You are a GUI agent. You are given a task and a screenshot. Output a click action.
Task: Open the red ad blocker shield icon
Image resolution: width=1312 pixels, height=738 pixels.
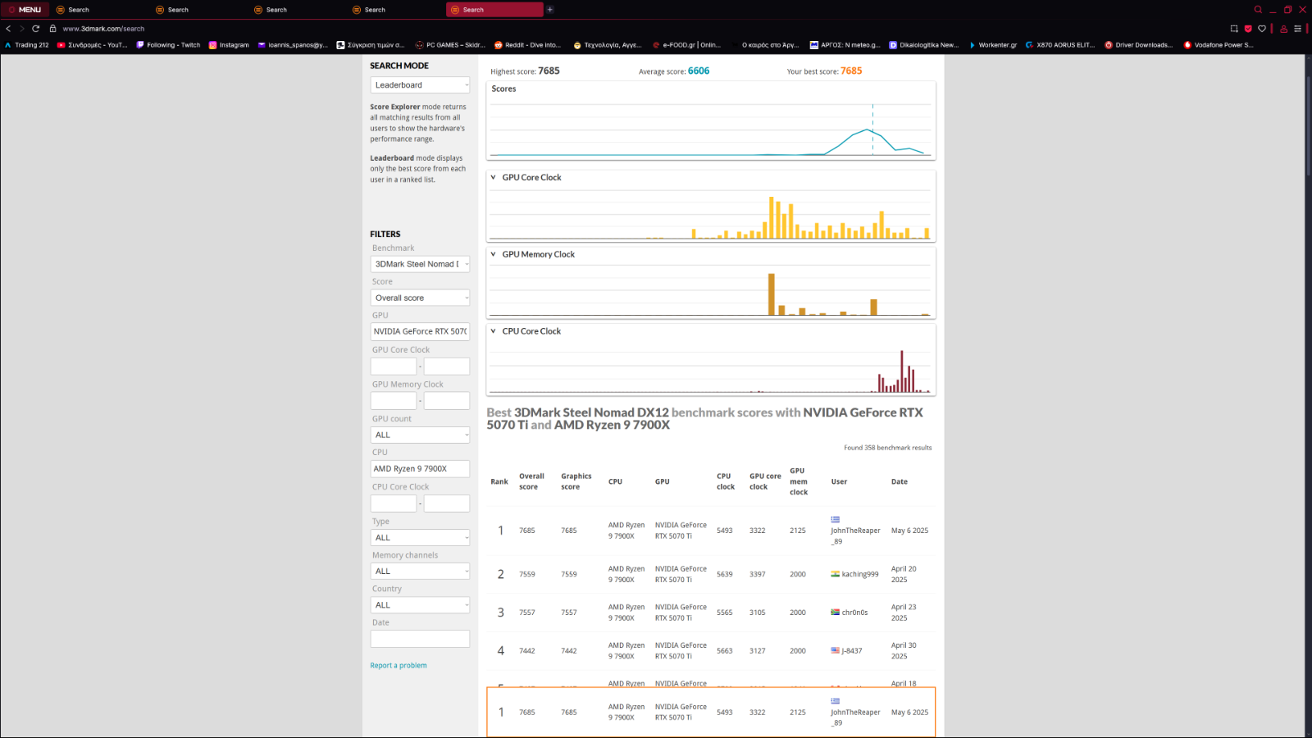click(1248, 29)
